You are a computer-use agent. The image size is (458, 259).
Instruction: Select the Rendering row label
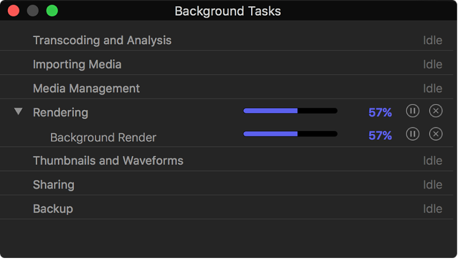click(60, 112)
